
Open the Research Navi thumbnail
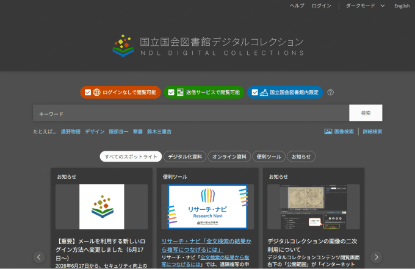point(208,207)
